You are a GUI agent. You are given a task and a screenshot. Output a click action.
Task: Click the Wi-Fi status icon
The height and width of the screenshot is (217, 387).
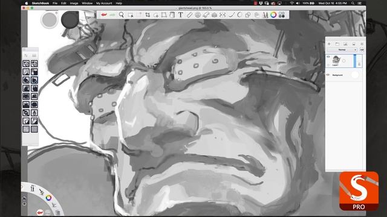292,3
